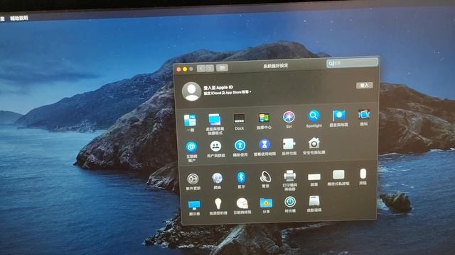
Task: Open the Mouse preferences pane
Action: click(x=363, y=174)
